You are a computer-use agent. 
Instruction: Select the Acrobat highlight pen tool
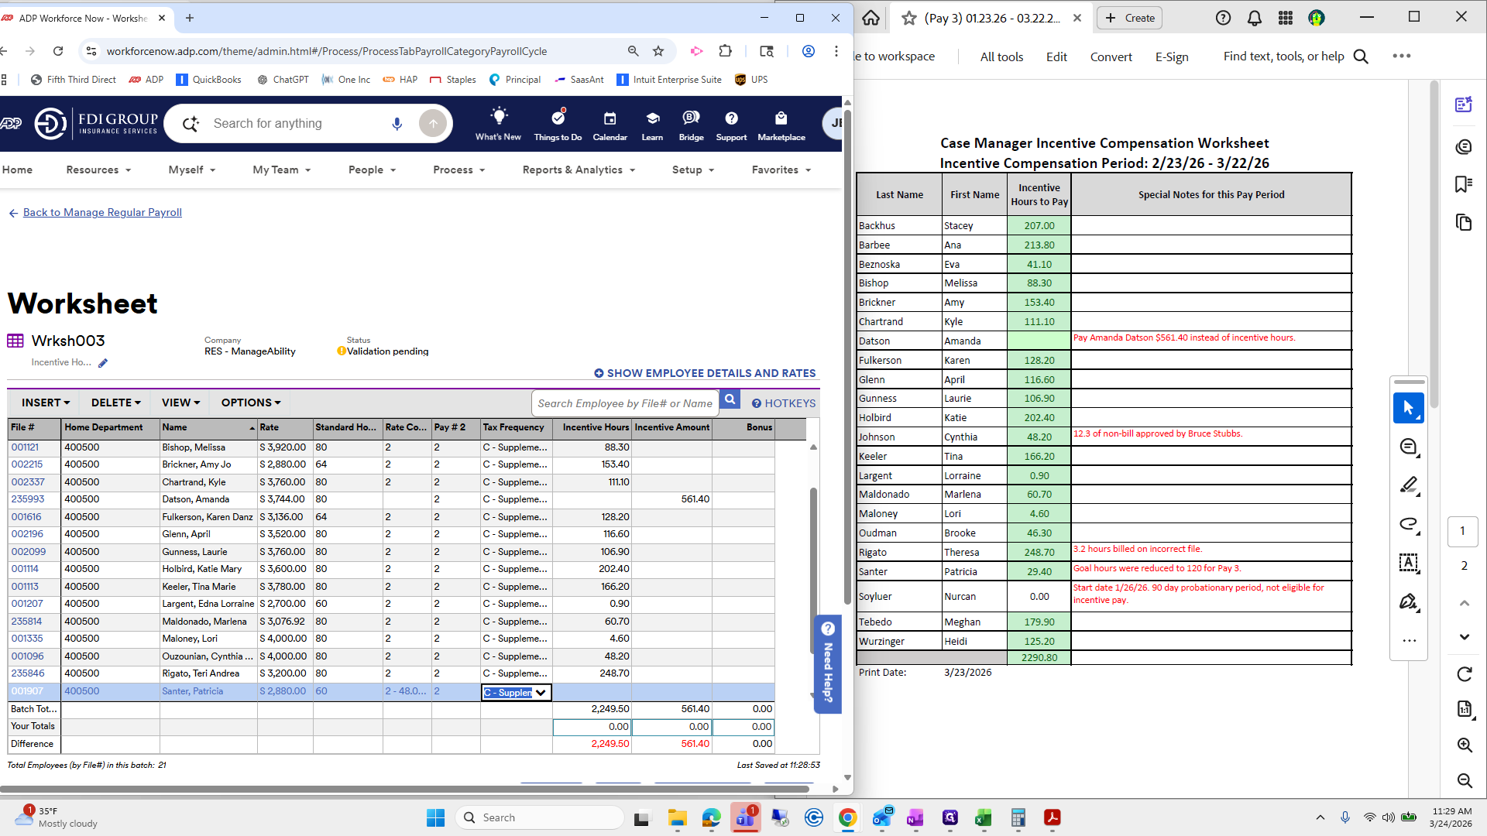pyautogui.click(x=1409, y=485)
